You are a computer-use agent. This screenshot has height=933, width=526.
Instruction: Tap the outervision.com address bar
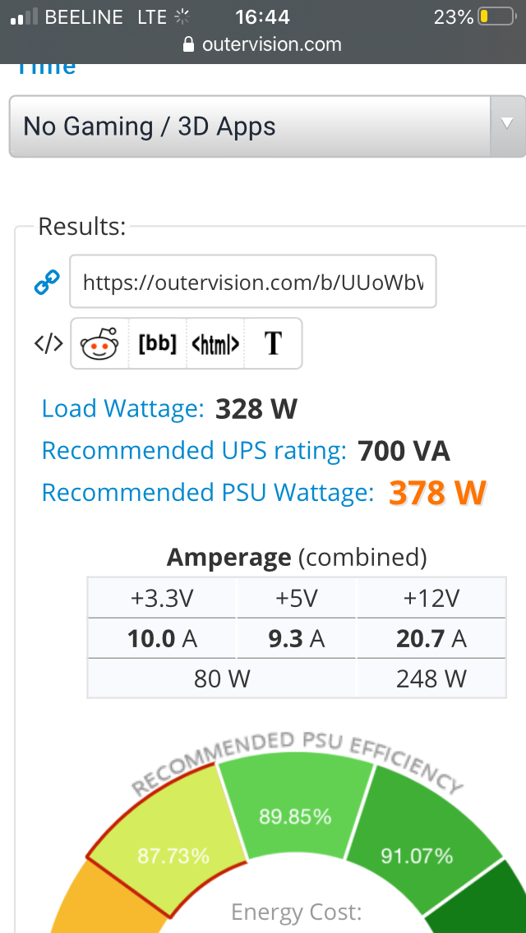(263, 44)
